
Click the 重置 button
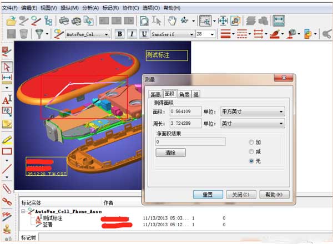coord(208,194)
